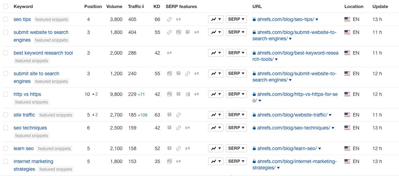Tick the 'site traffic' row checkbox
This screenshot has width=399, height=176.
[x=6, y=115]
